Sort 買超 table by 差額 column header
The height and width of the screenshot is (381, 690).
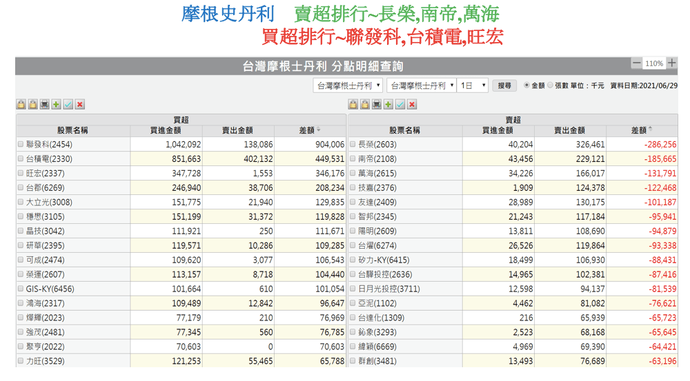click(x=310, y=130)
